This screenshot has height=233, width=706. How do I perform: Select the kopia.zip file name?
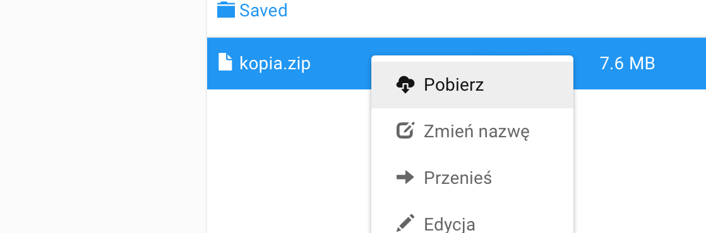[x=275, y=64]
